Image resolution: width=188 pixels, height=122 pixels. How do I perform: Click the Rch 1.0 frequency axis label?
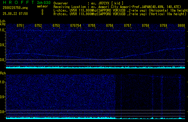click(2, 82)
